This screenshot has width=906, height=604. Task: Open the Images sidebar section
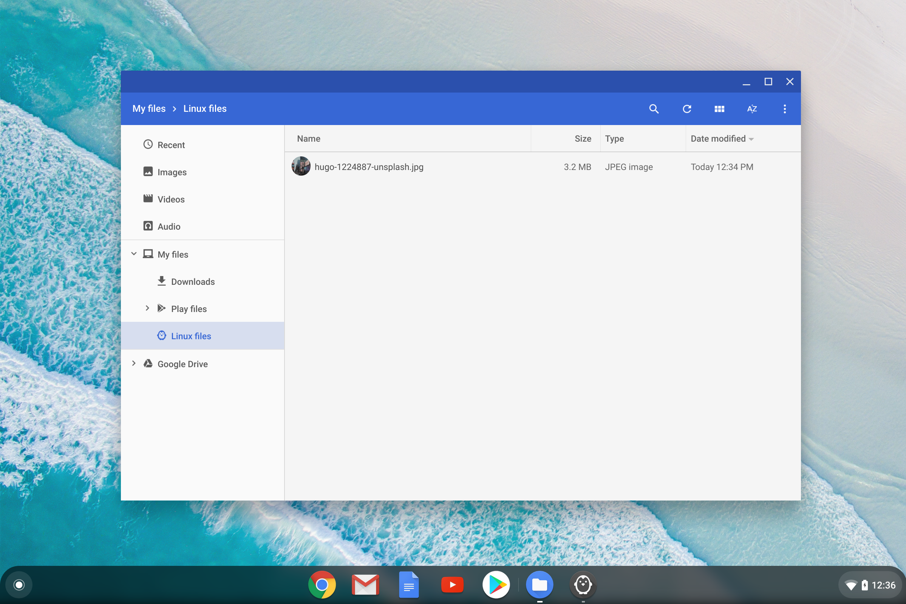tap(172, 172)
